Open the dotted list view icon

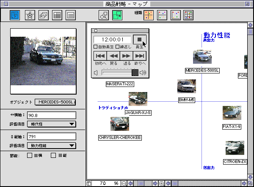click(71, 15)
